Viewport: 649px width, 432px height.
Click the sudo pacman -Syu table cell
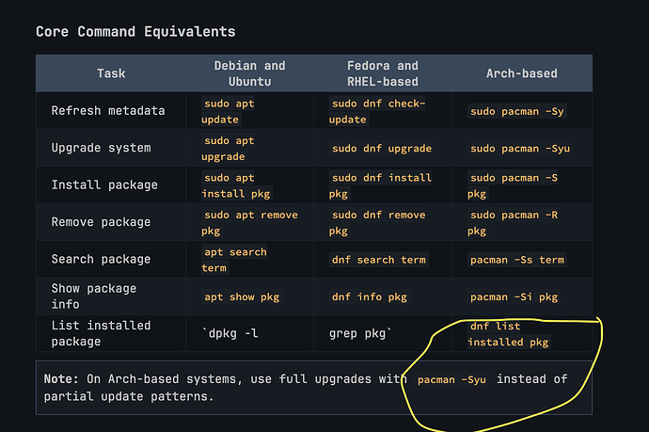[520, 149]
